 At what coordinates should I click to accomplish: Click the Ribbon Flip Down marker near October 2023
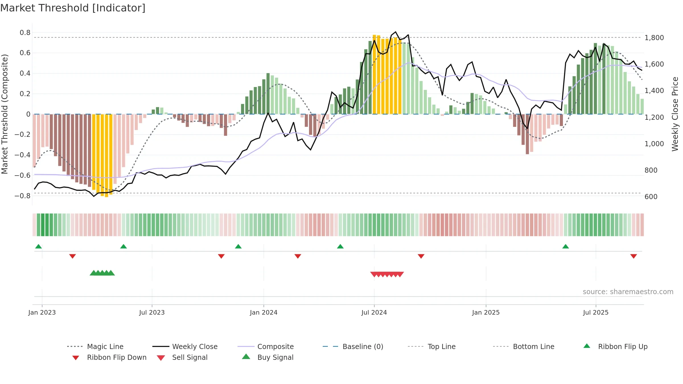[221, 256]
